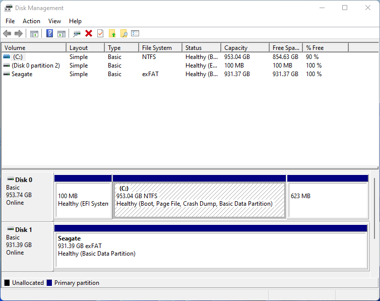The image size is (380, 301).
Task: Click the 931.37 GB capacity cell for Seagate
Action: (237, 74)
